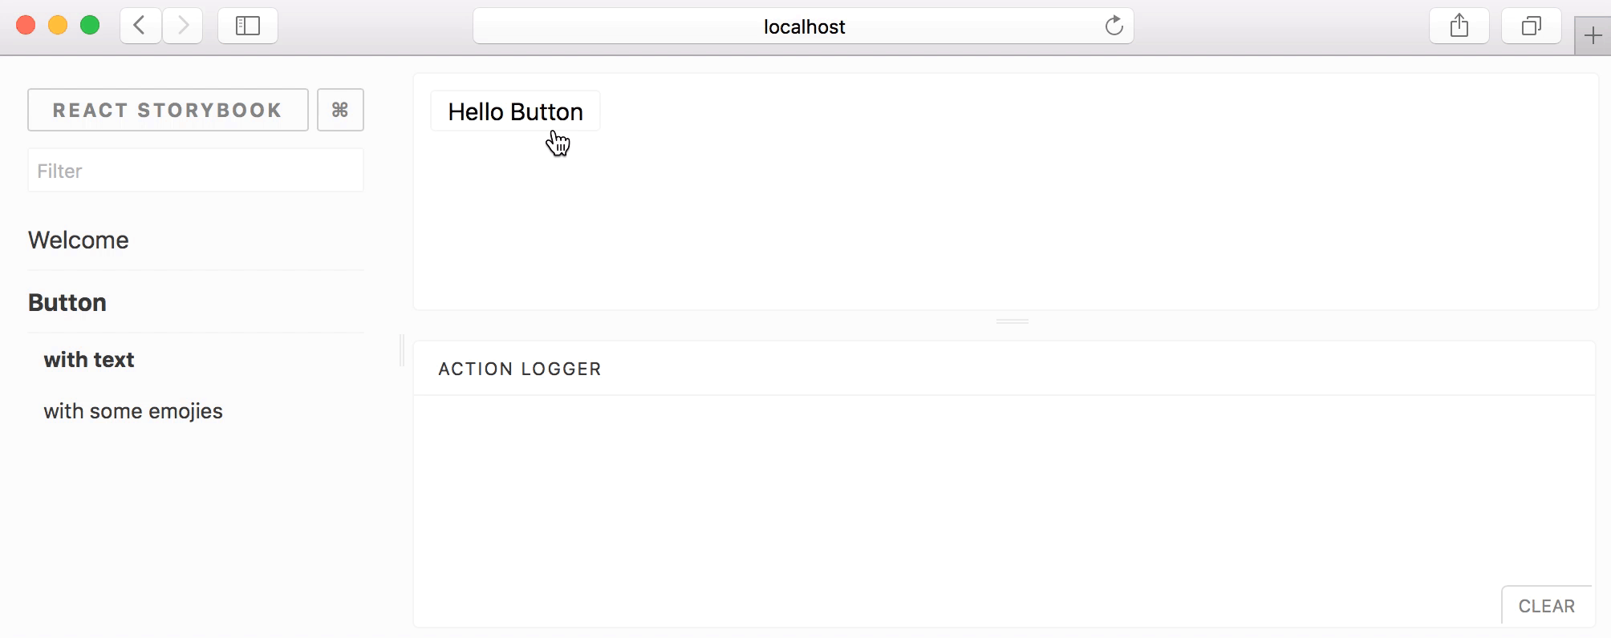The height and width of the screenshot is (638, 1611).
Task: Grab the vertical sidebar divider handle
Action: click(x=402, y=351)
